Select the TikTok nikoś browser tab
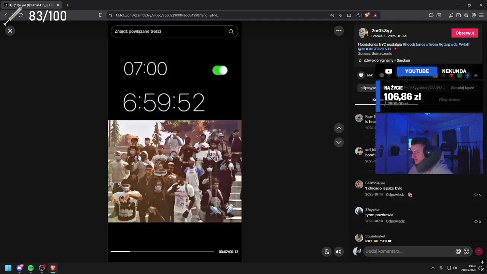 pos(32,5)
